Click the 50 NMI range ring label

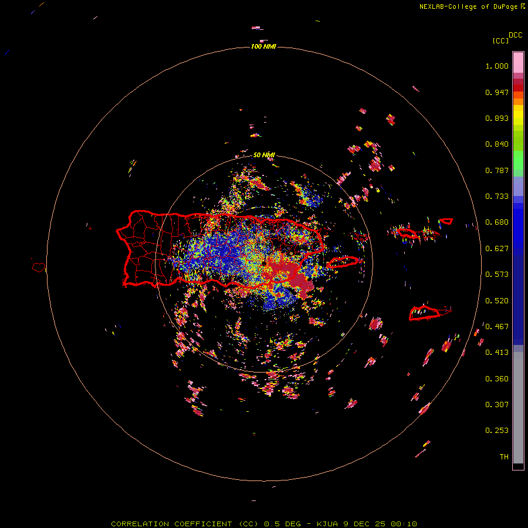[x=264, y=155]
